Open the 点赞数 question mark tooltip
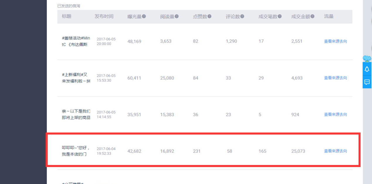The width and height of the screenshot is (372, 184). [209, 16]
